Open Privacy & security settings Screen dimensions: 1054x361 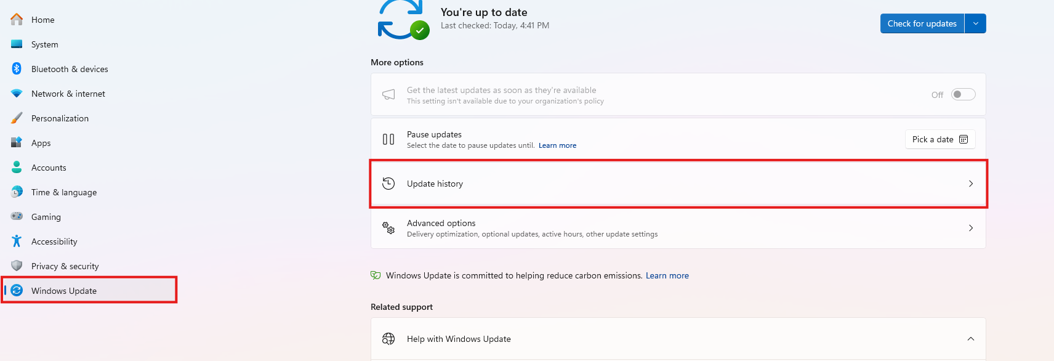[x=65, y=266]
